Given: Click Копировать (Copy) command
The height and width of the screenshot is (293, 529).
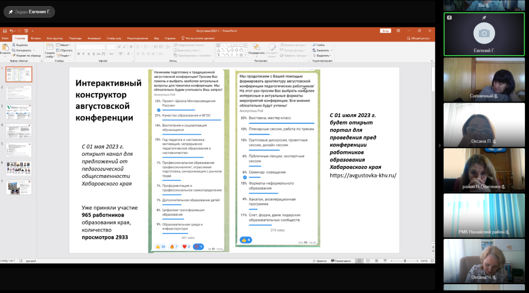Looking at the screenshot, I should pyautogui.click(x=21, y=50).
